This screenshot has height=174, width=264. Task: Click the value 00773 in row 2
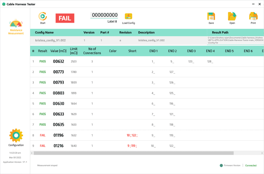pyautogui.click(x=59, y=72)
